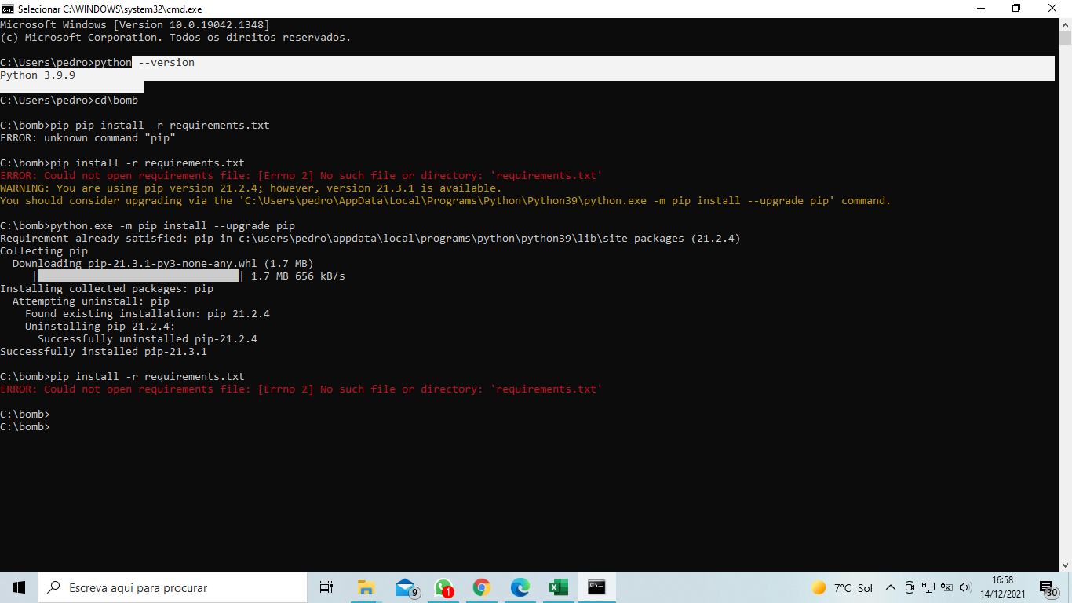
Task: Open the Start menu
Action: click(x=17, y=587)
